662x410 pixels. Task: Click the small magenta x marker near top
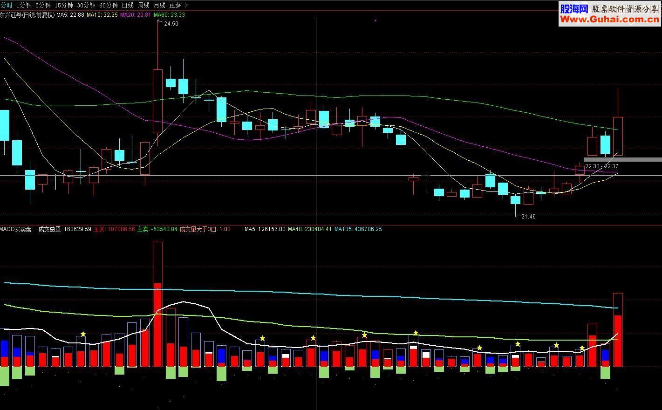(x=375, y=20)
